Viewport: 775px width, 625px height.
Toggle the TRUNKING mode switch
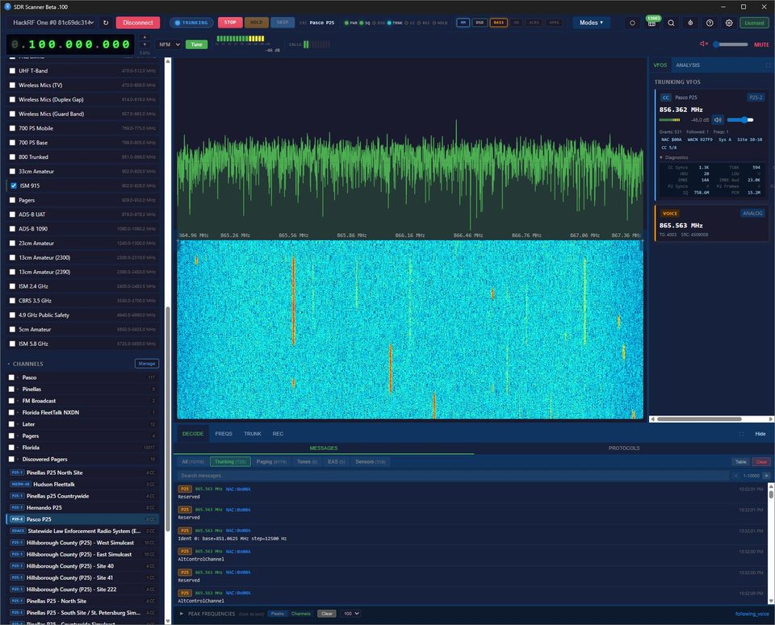192,23
